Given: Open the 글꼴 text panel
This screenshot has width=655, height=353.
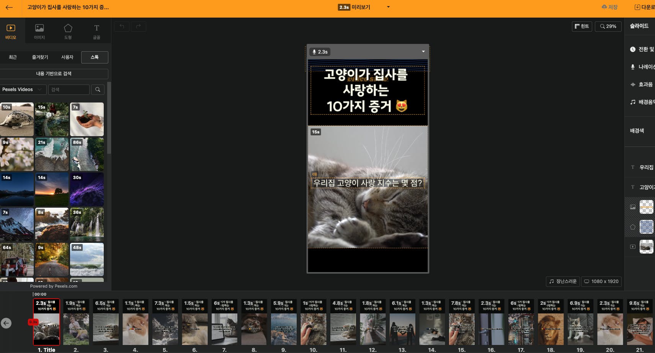Looking at the screenshot, I should tap(96, 31).
